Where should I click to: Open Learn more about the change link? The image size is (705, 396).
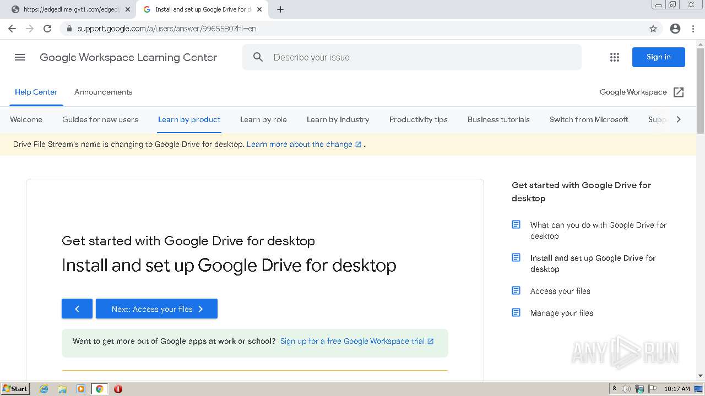[x=304, y=144]
